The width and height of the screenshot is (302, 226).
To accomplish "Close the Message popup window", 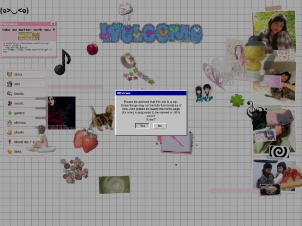I will pos(53,24).
